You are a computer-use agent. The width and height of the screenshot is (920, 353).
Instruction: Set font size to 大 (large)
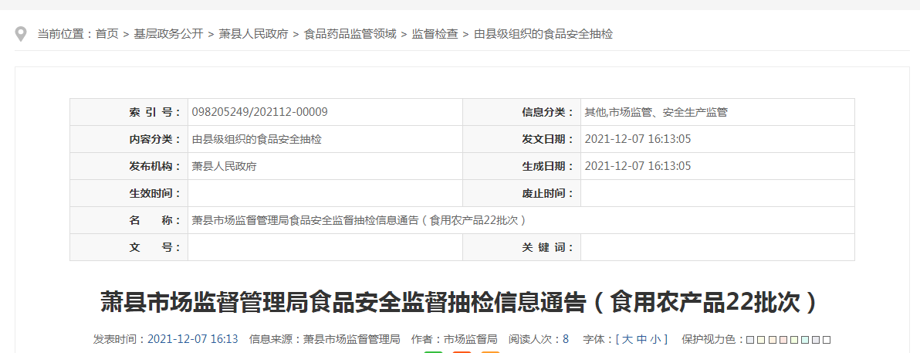(x=627, y=339)
